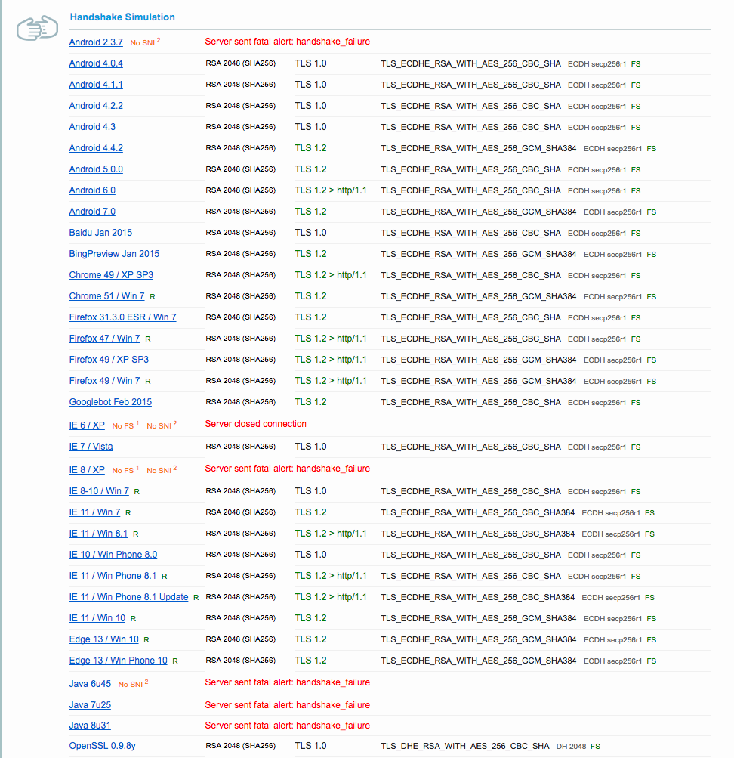Click the Handshake Simulation heading
Screen dimensions: 734x758
122,17
